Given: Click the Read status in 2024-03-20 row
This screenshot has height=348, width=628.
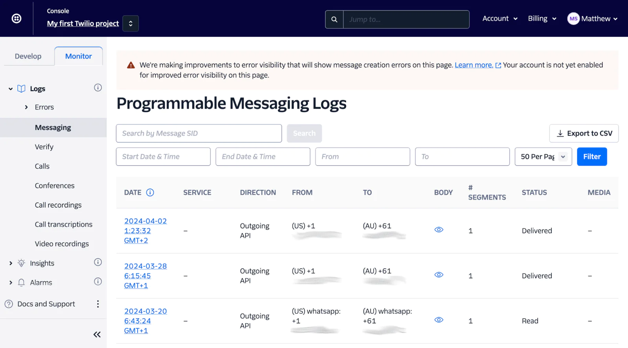Looking at the screenshot, I should click(530, 321).
